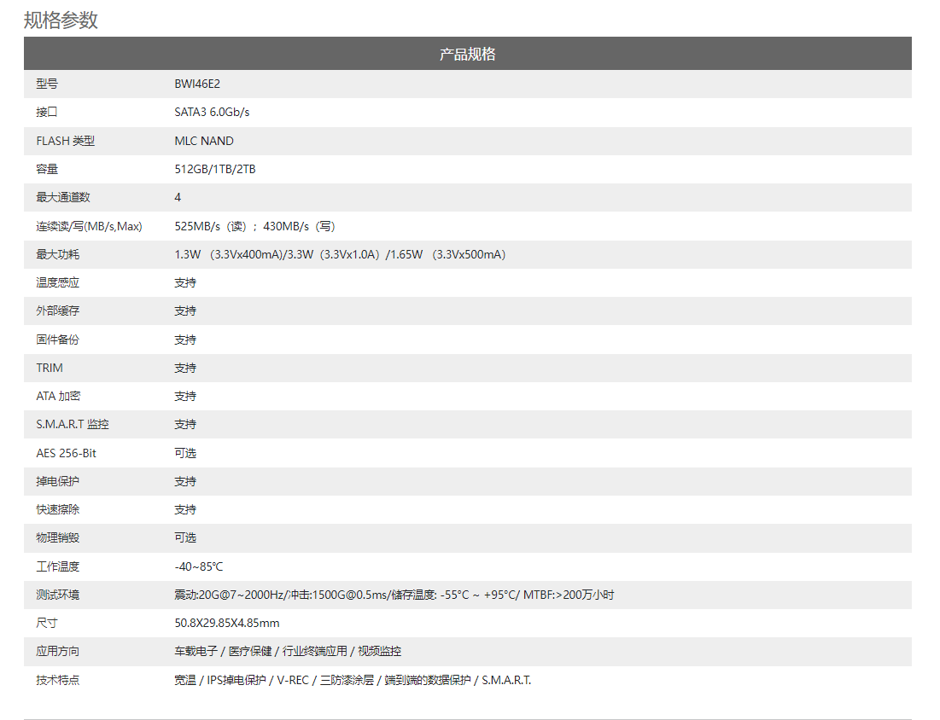Select the 应用方向 label
This screenshot has height=720, width=940.
click(57, 651)
